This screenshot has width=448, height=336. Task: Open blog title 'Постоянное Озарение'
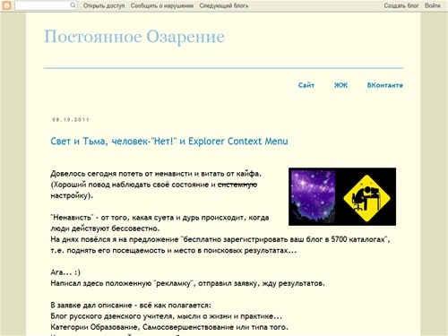tap(134, 37)
